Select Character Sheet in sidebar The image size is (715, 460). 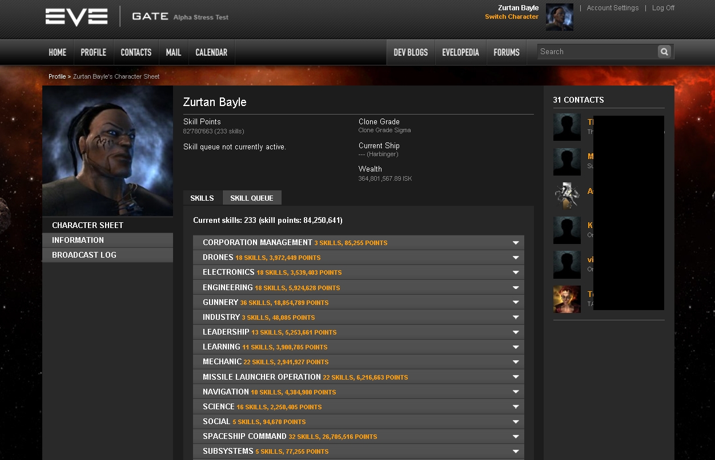coord(108,225)
